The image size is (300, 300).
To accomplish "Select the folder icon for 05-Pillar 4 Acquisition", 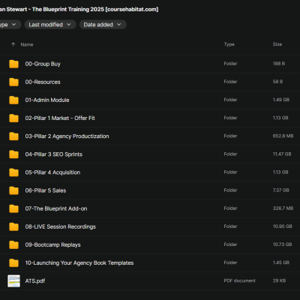I will [x=13, y=172].
